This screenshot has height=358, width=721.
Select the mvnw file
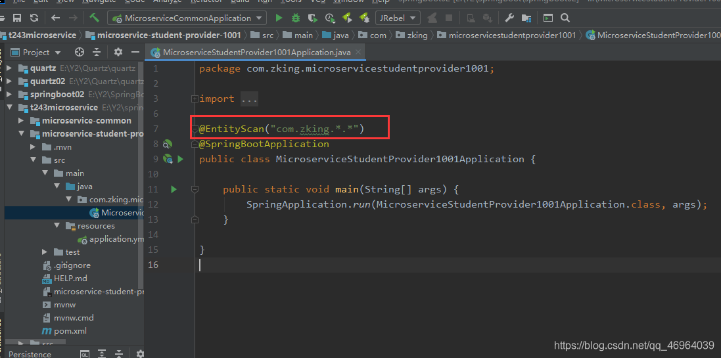[x=59, y=304]
